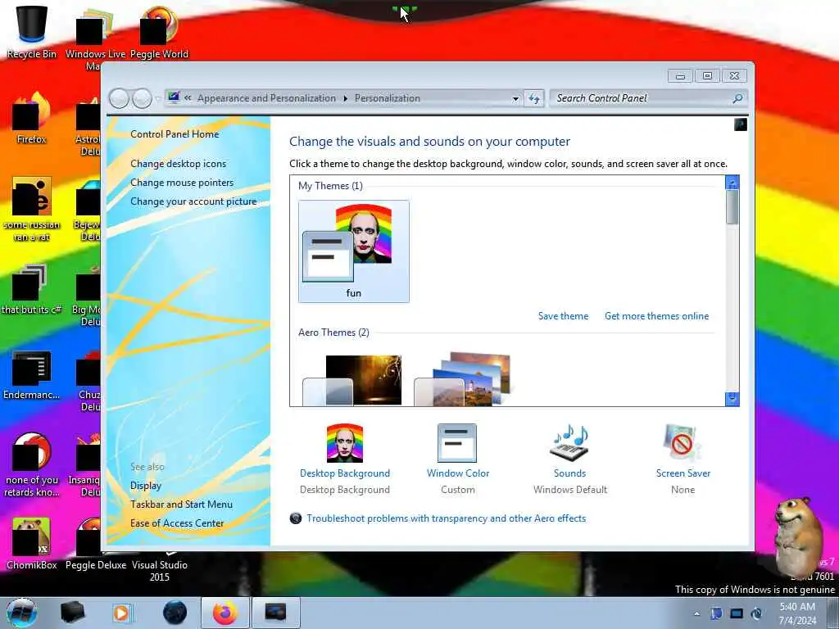Open Change mouse pointers link

coord(182,183)
